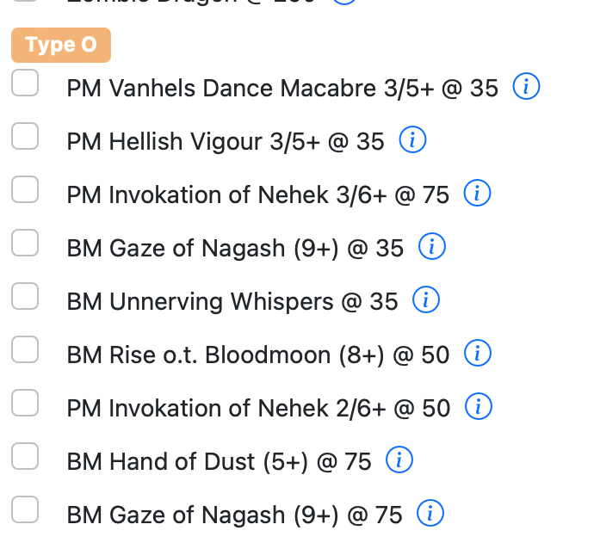Click PM Invokation of Nehek 2/6+ label

258,408
